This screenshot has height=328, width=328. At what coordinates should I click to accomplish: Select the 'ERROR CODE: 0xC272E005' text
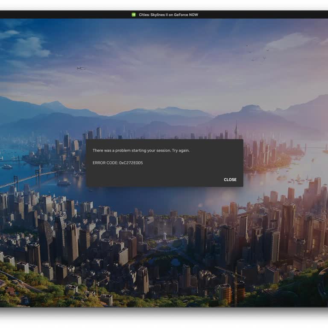point(117,163)
